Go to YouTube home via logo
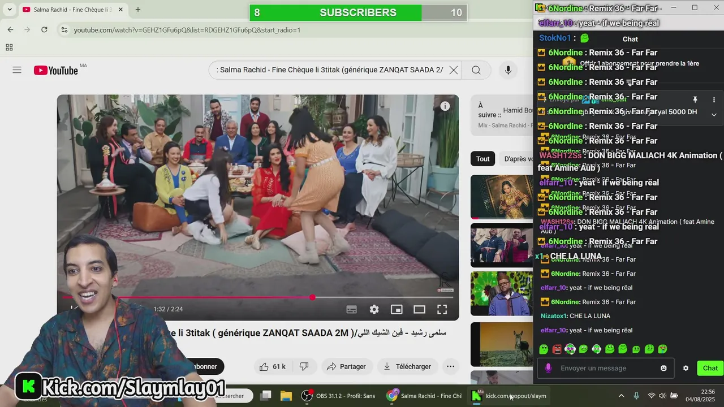The height and width of the screenshot is (407, 724). [55, 70]
